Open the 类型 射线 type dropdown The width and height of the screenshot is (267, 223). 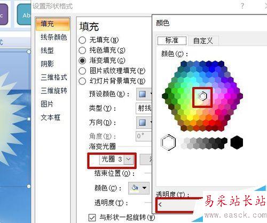click(x=144, y=108)
